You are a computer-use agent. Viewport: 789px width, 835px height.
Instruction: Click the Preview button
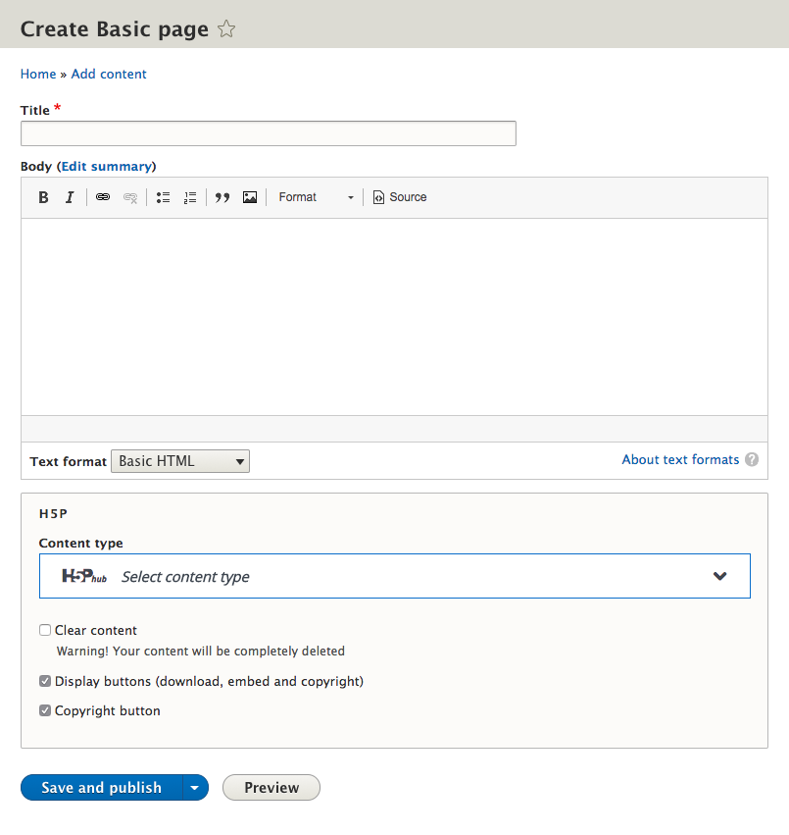271,787
